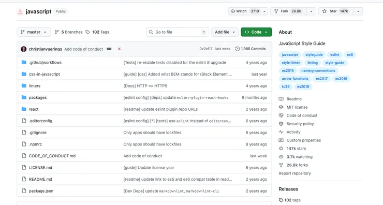This screenshot has width=383, height=205.
Task: Select the style-linter topic tag
Action: click(x=291, y=63)
